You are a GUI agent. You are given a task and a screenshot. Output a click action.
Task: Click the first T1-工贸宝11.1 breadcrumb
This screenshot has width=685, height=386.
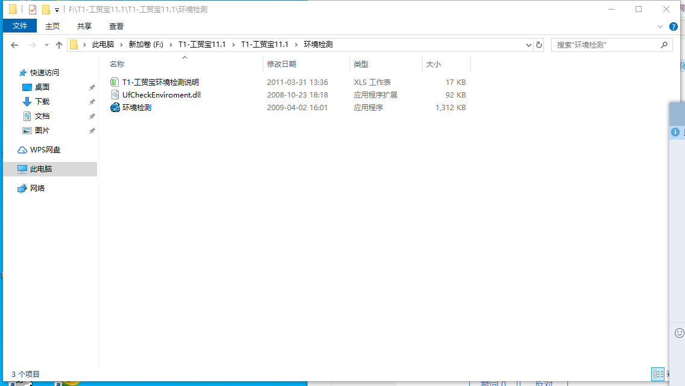point(202,45)
